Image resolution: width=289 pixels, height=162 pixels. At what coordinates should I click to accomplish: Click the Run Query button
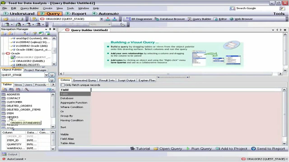(x=199, y=148)
